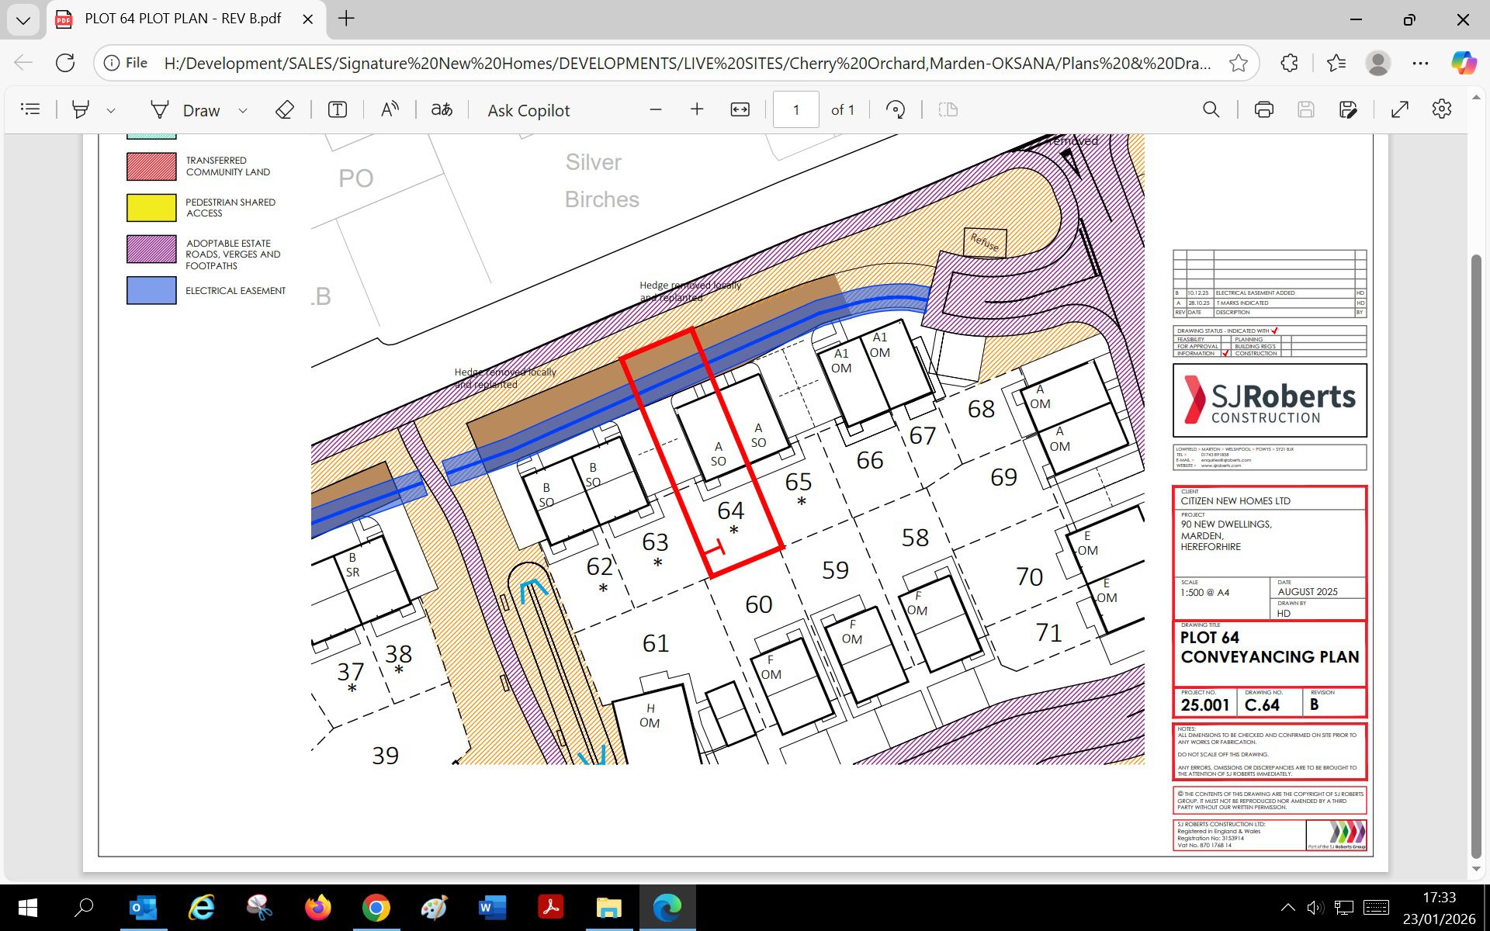Screen dimensions: 1490x931
Task: Expand the Draw tool options dropdown
Action: click(x=243, y=110)
